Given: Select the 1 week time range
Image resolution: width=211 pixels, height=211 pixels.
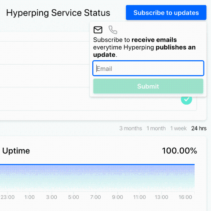Looking at the screenshot, I should [178, 128].
